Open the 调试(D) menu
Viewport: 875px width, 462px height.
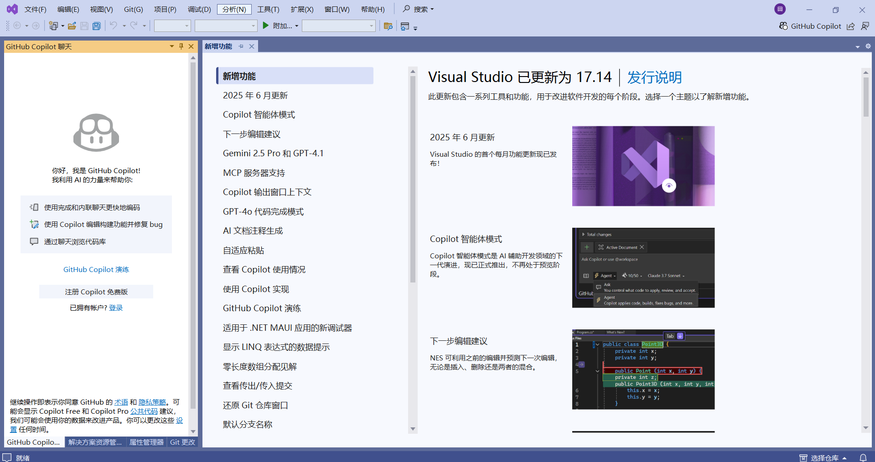200,9
